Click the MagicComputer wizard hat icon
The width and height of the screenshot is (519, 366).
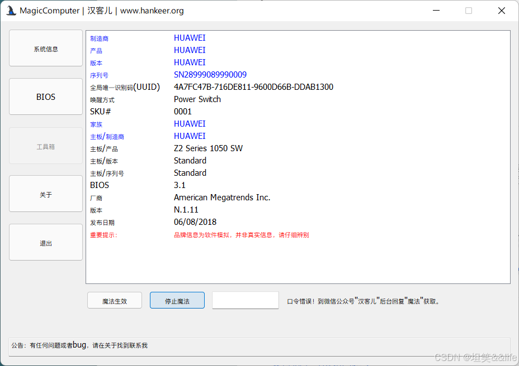point(11,11)
